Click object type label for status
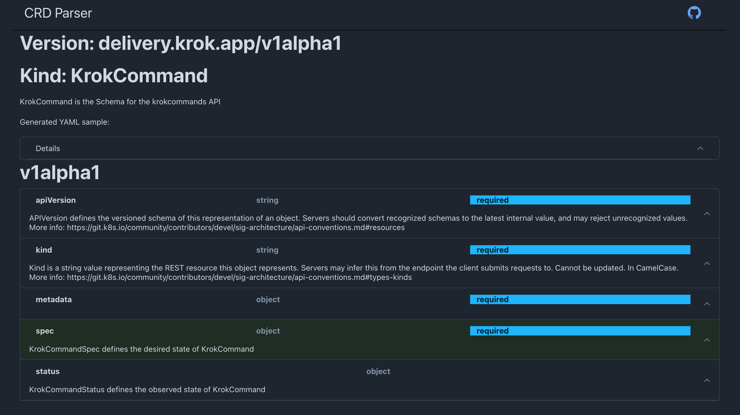This screenshot has width=740, height=415. click(378, 371)
